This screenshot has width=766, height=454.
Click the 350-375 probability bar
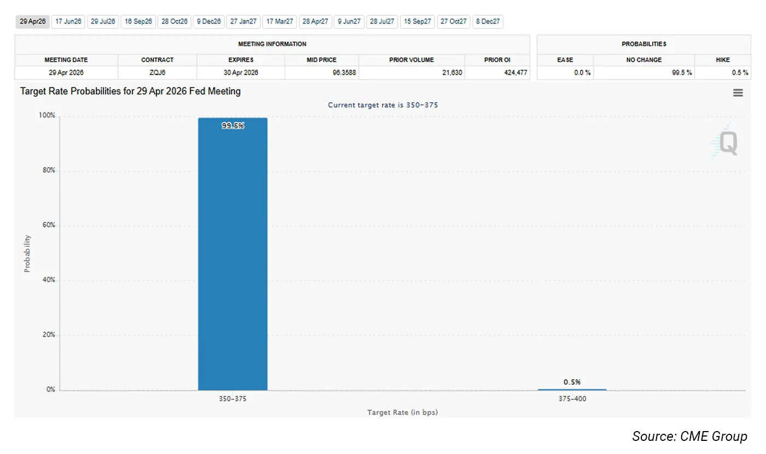[x=233, y=254]
